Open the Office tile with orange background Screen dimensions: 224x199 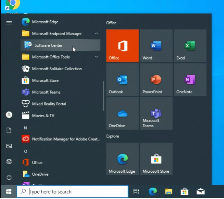click(123, 46)
